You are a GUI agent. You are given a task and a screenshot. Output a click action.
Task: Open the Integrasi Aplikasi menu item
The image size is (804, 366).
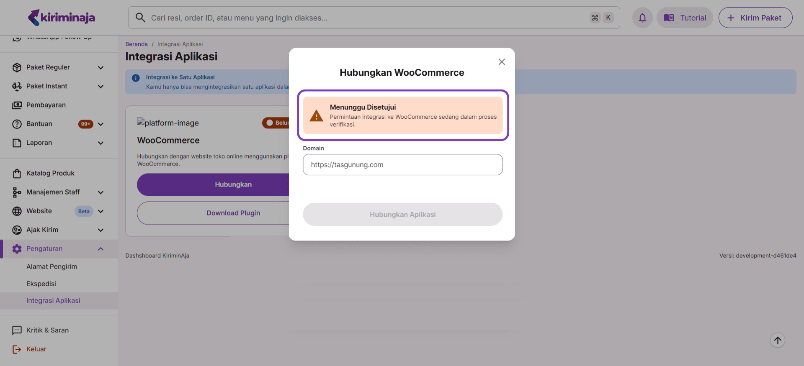[53, 300]
